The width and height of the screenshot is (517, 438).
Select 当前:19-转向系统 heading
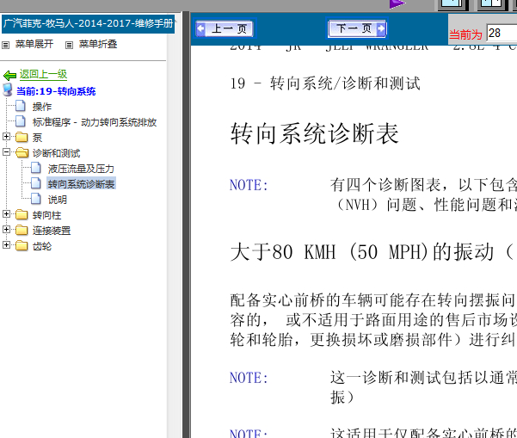pyautogui.click(x=56, y=91)
